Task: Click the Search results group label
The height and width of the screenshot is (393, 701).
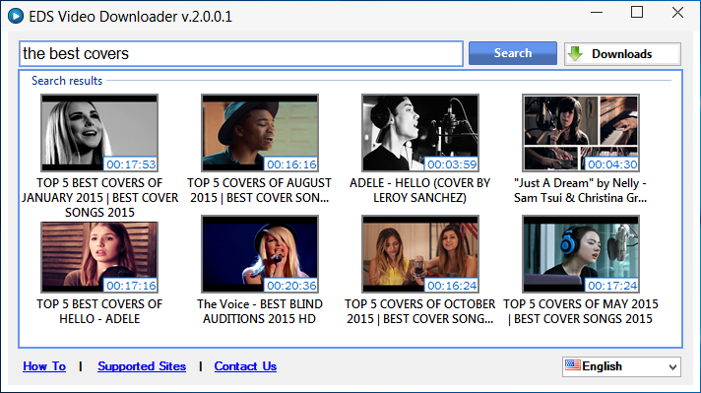Action: pyautogui.click(x=67, y=81)
